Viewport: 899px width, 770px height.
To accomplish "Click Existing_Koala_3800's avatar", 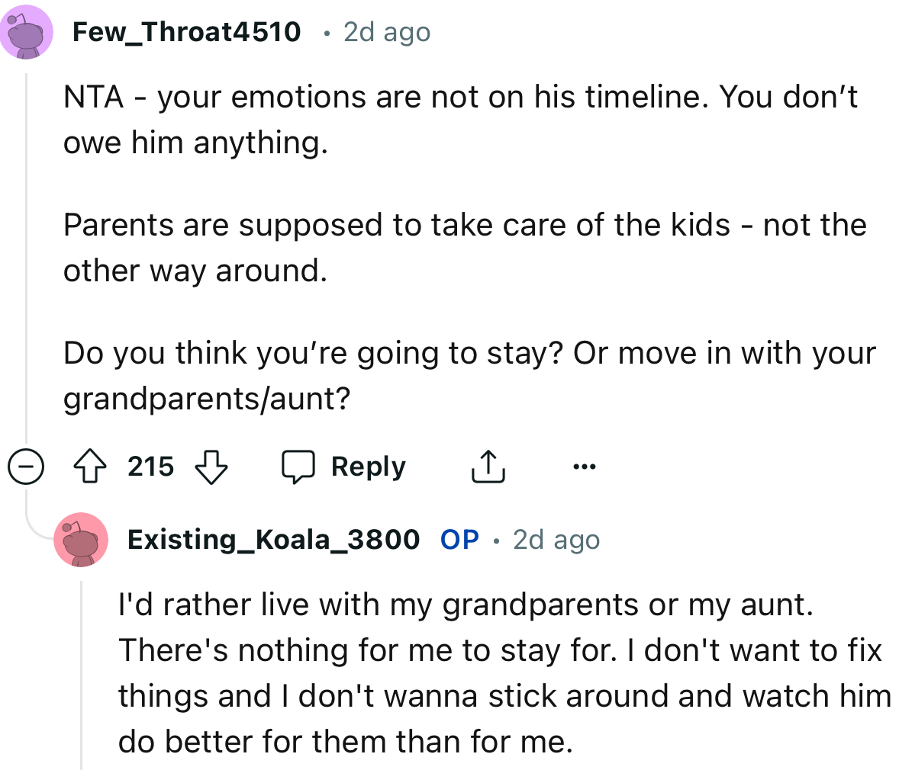I will pos(81,539).
